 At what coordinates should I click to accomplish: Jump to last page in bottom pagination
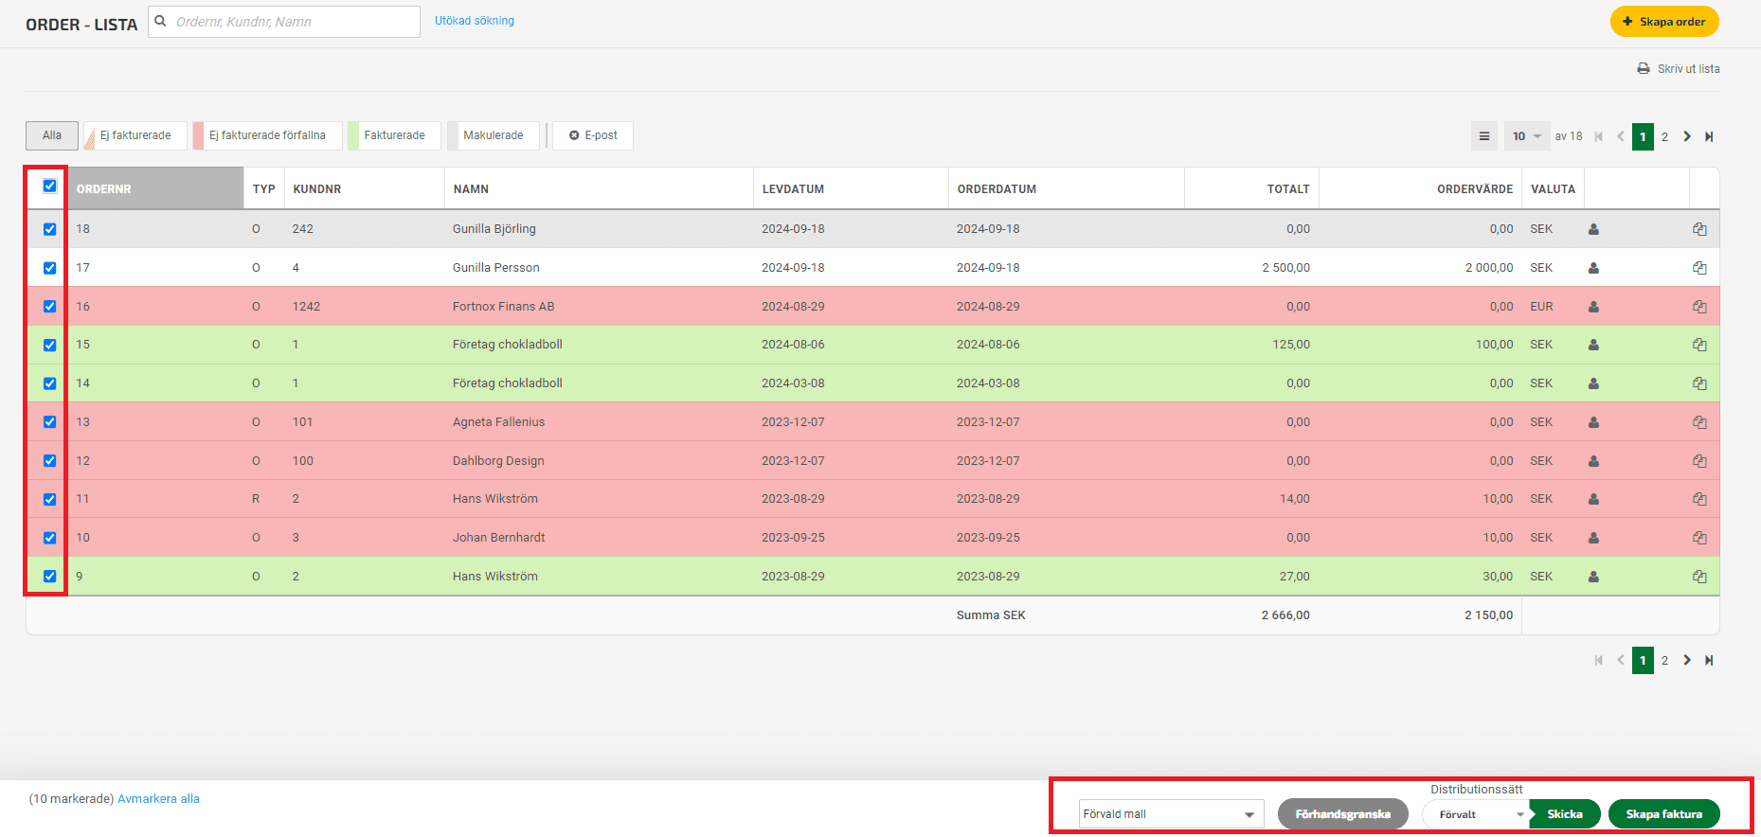pos(1709,660)
